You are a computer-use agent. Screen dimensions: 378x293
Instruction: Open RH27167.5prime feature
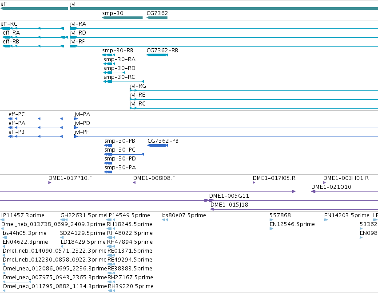tap(111, 282)
